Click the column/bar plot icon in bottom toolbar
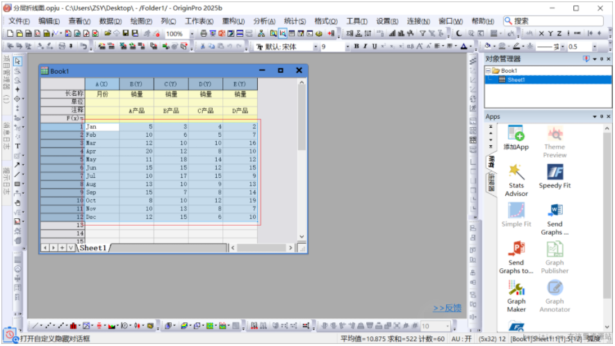Image resolution: width=615 pixels, height=346 pixels. [x=74, y=326]
